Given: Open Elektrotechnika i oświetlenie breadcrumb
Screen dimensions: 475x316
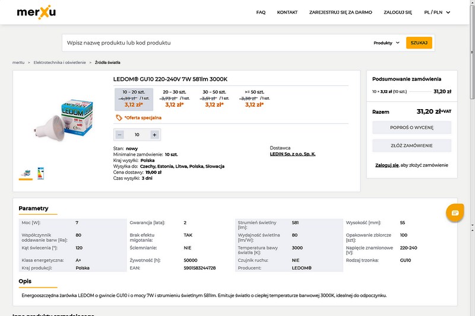Looking at the screenshot, I should pyautogui.click(x=60, y=63).
